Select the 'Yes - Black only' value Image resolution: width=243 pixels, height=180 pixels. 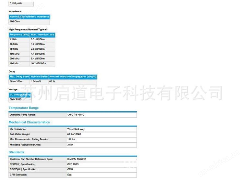tap(76, 129)
